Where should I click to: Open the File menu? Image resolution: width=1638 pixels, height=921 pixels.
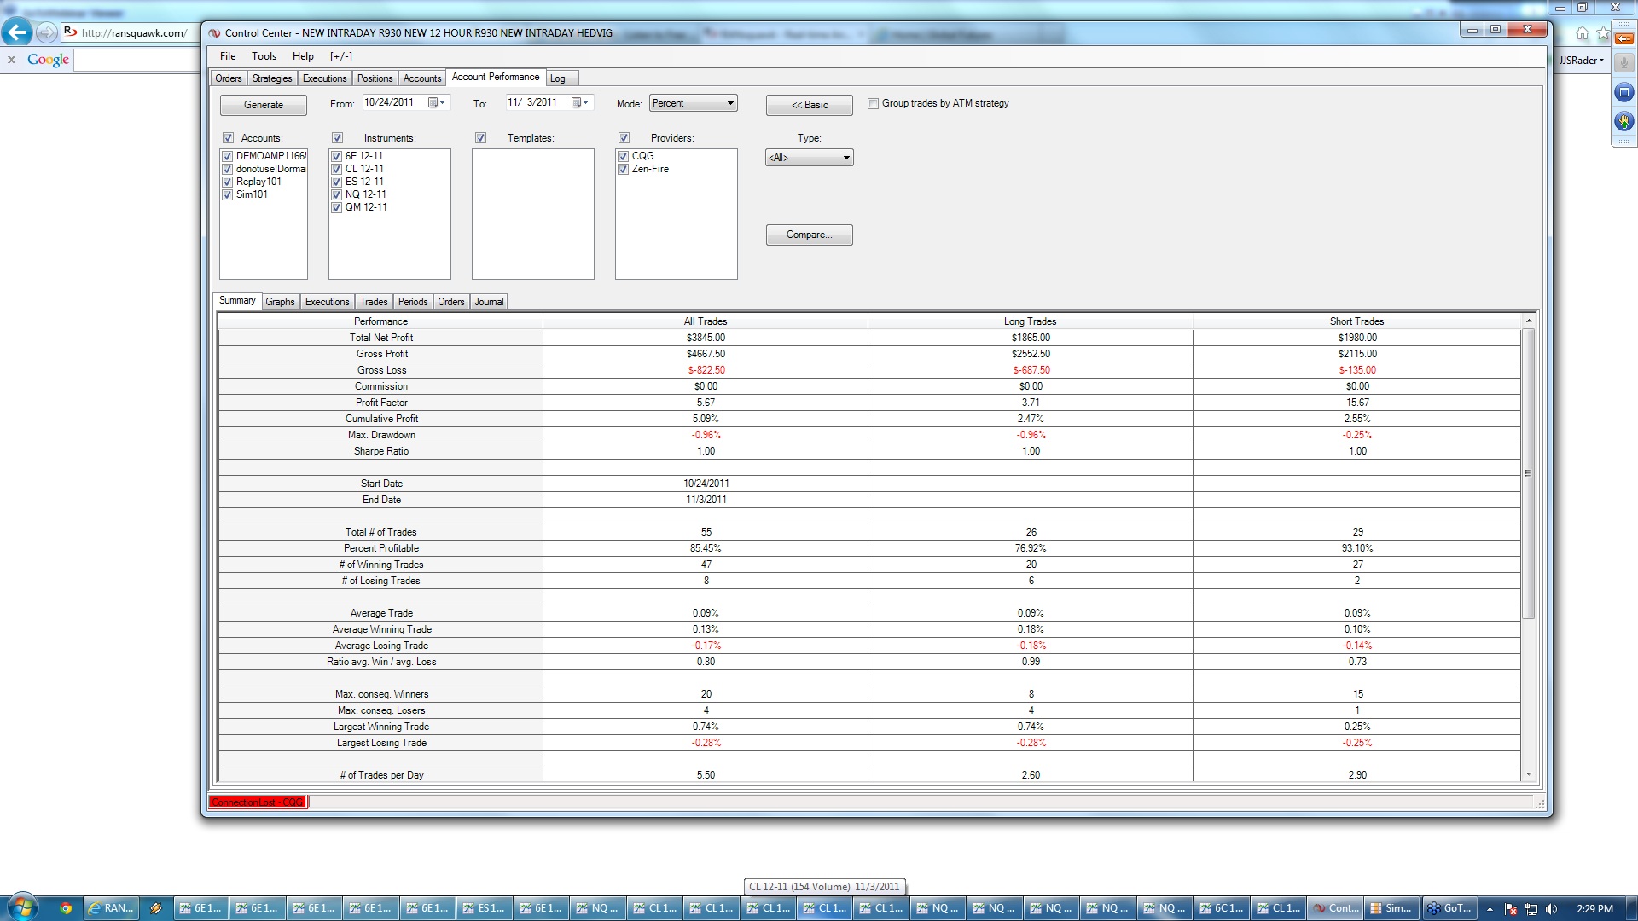point(228,56)
